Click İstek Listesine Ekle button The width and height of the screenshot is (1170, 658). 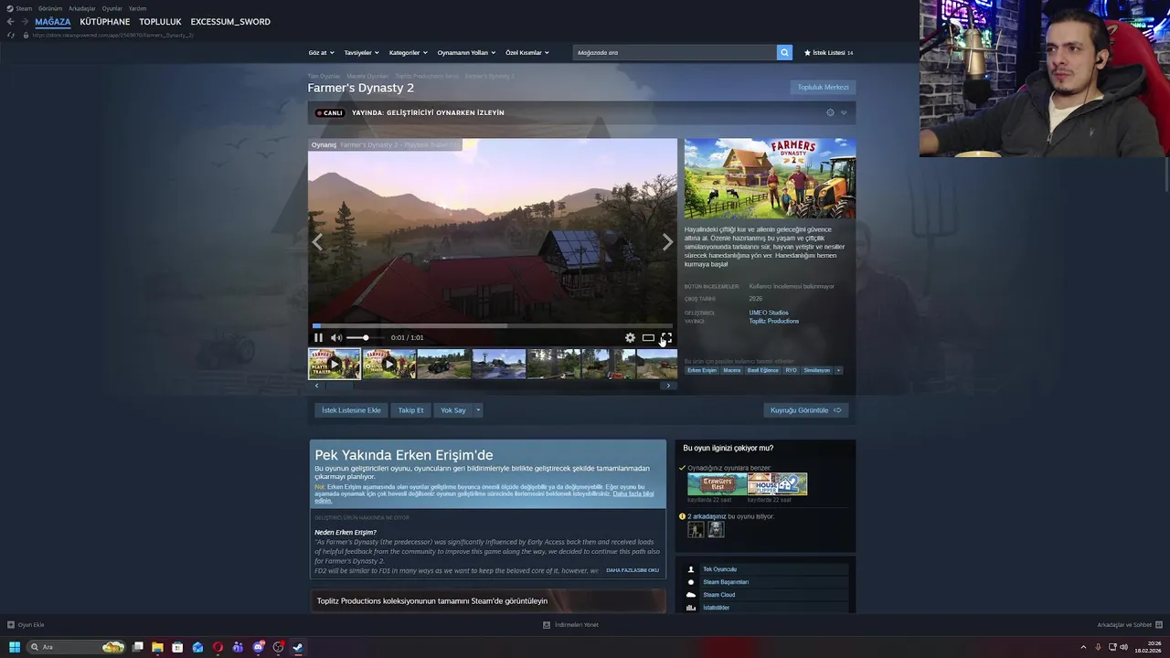click(351, 410)
